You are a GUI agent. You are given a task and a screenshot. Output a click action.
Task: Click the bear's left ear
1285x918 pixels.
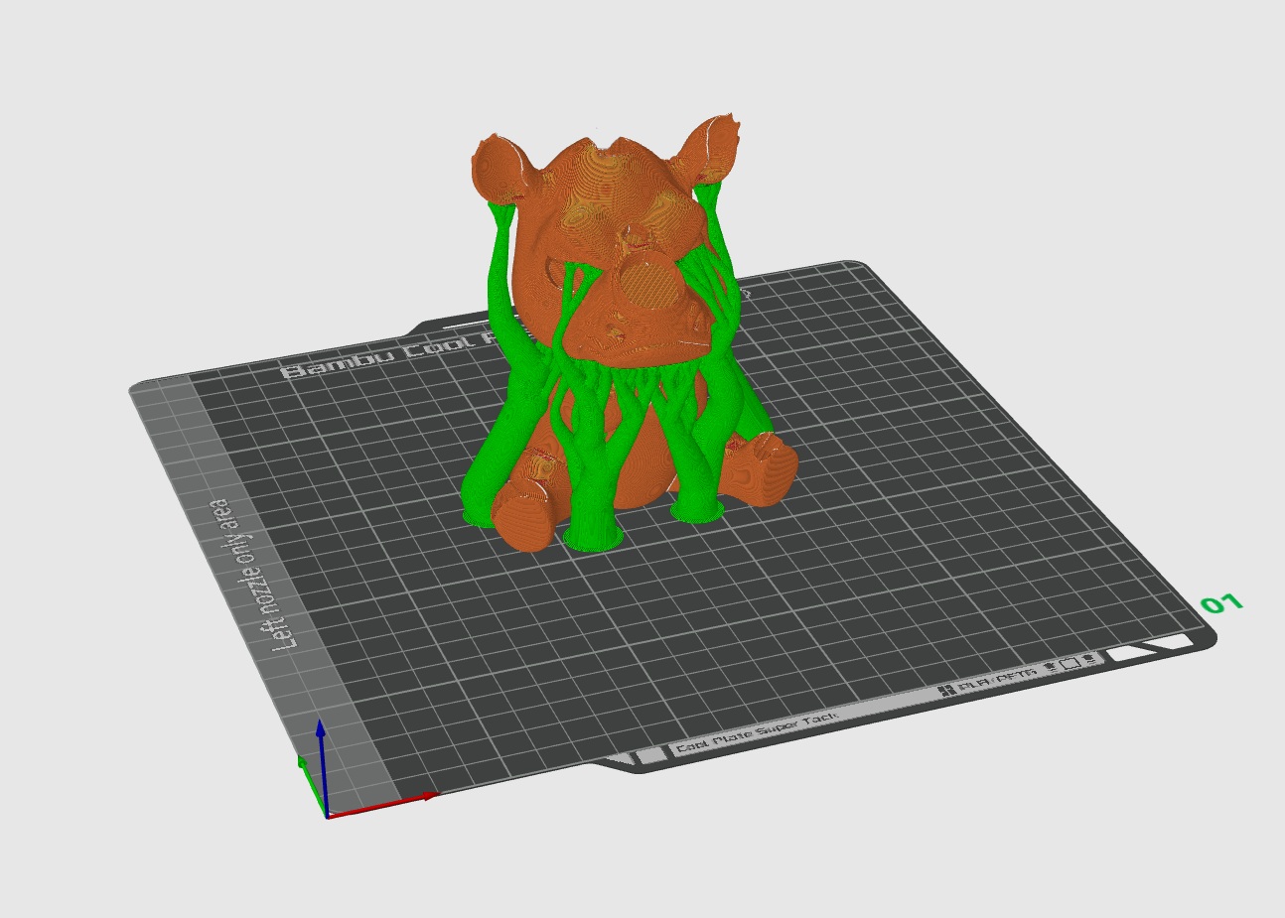[505, 166]
